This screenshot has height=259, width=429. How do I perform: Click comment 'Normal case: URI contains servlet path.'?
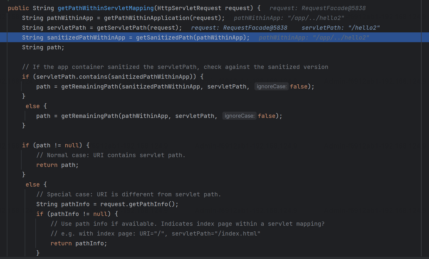[x=111, y=155]
